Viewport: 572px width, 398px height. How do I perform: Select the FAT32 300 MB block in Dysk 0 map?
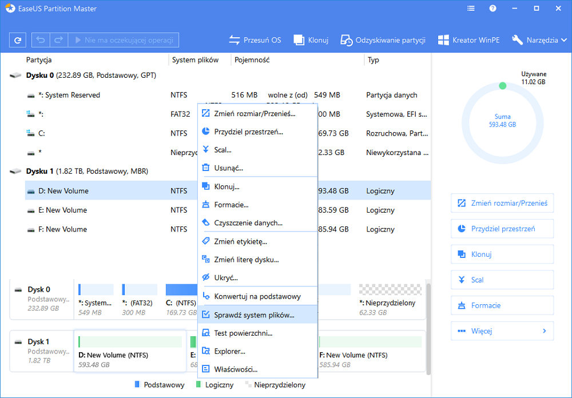tap(140, 300)
